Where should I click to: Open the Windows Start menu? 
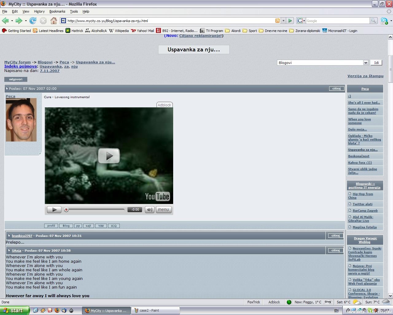(15, 310)
